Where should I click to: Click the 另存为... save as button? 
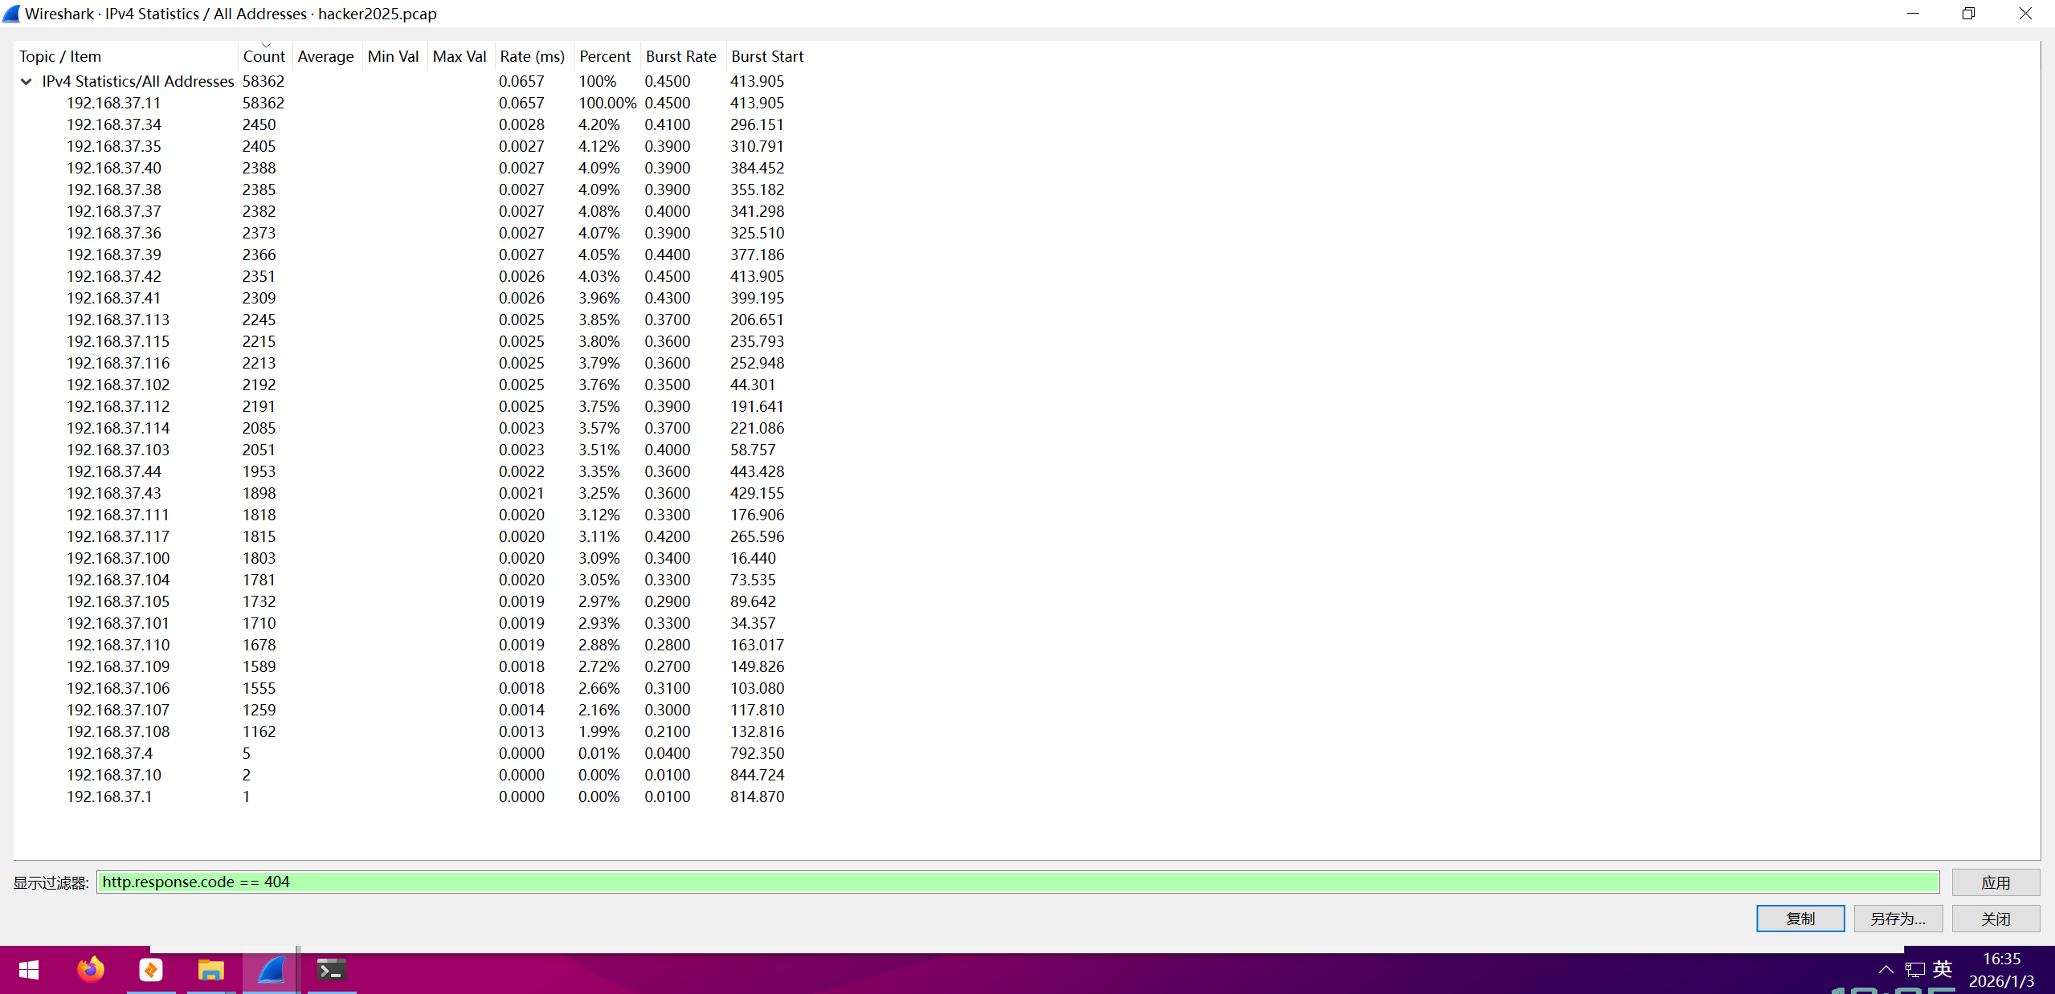pos(1898,919)
